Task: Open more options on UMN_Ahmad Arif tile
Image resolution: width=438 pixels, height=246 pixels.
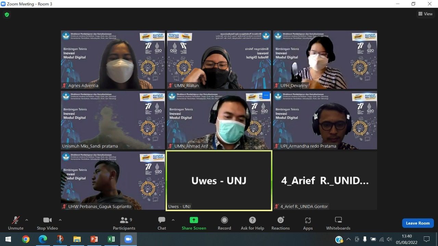Action: pos(266,96)
